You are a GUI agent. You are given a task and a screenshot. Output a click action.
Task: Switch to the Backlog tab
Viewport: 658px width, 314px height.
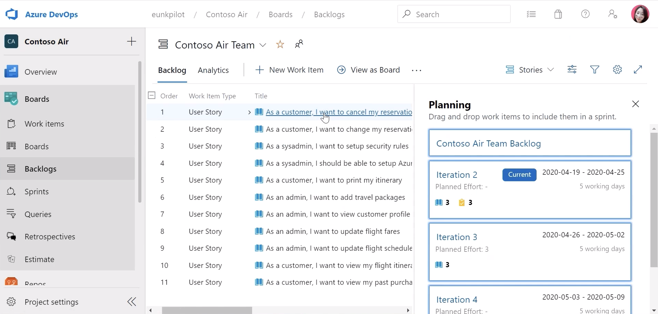click(172, 70)
